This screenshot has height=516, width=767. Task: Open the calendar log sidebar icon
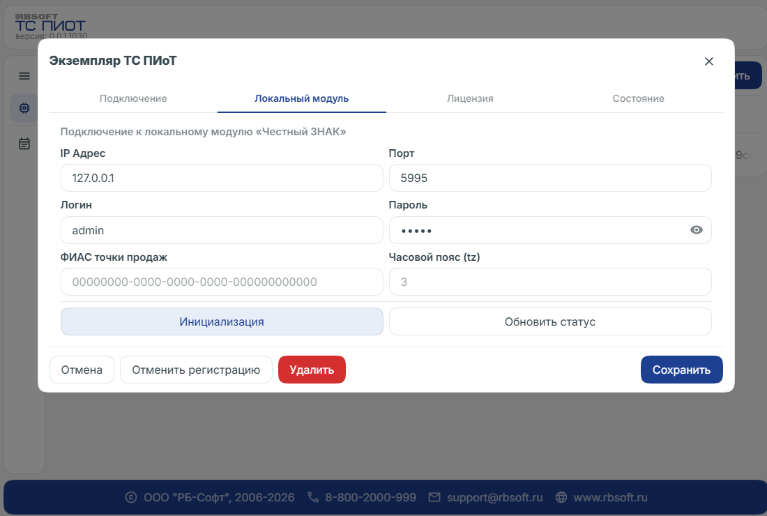[x=24, y=144]
